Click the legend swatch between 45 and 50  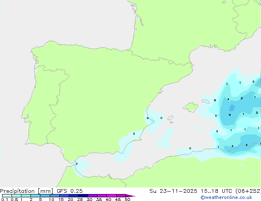121,196
